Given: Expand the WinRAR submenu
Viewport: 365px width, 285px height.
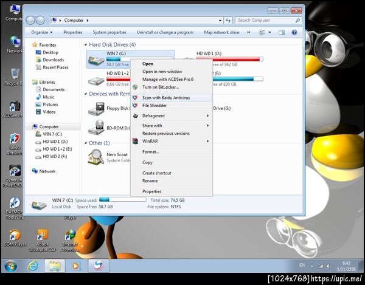Looking at the screenshot, I should [x=207, y=141].
